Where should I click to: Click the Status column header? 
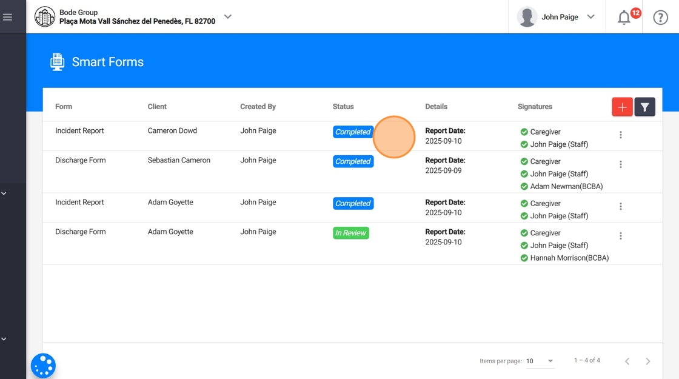tap(343, 107)
